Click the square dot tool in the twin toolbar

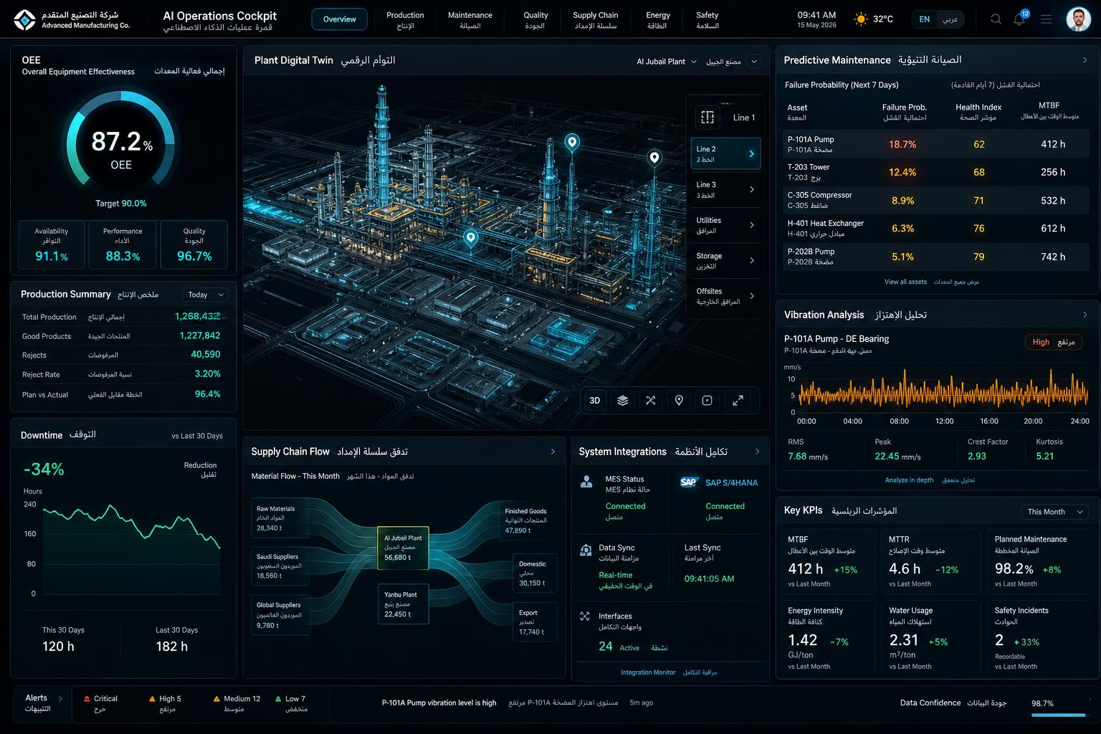click(707, 401)
